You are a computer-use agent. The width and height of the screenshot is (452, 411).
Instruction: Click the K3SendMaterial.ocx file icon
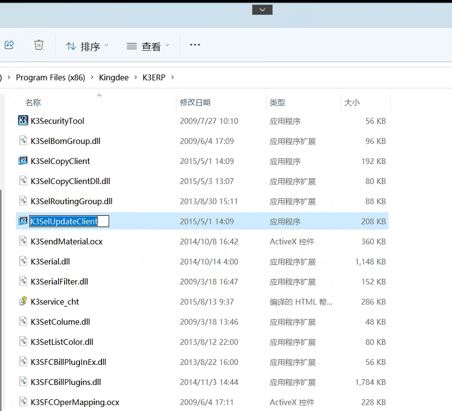(x=24, y=241)
